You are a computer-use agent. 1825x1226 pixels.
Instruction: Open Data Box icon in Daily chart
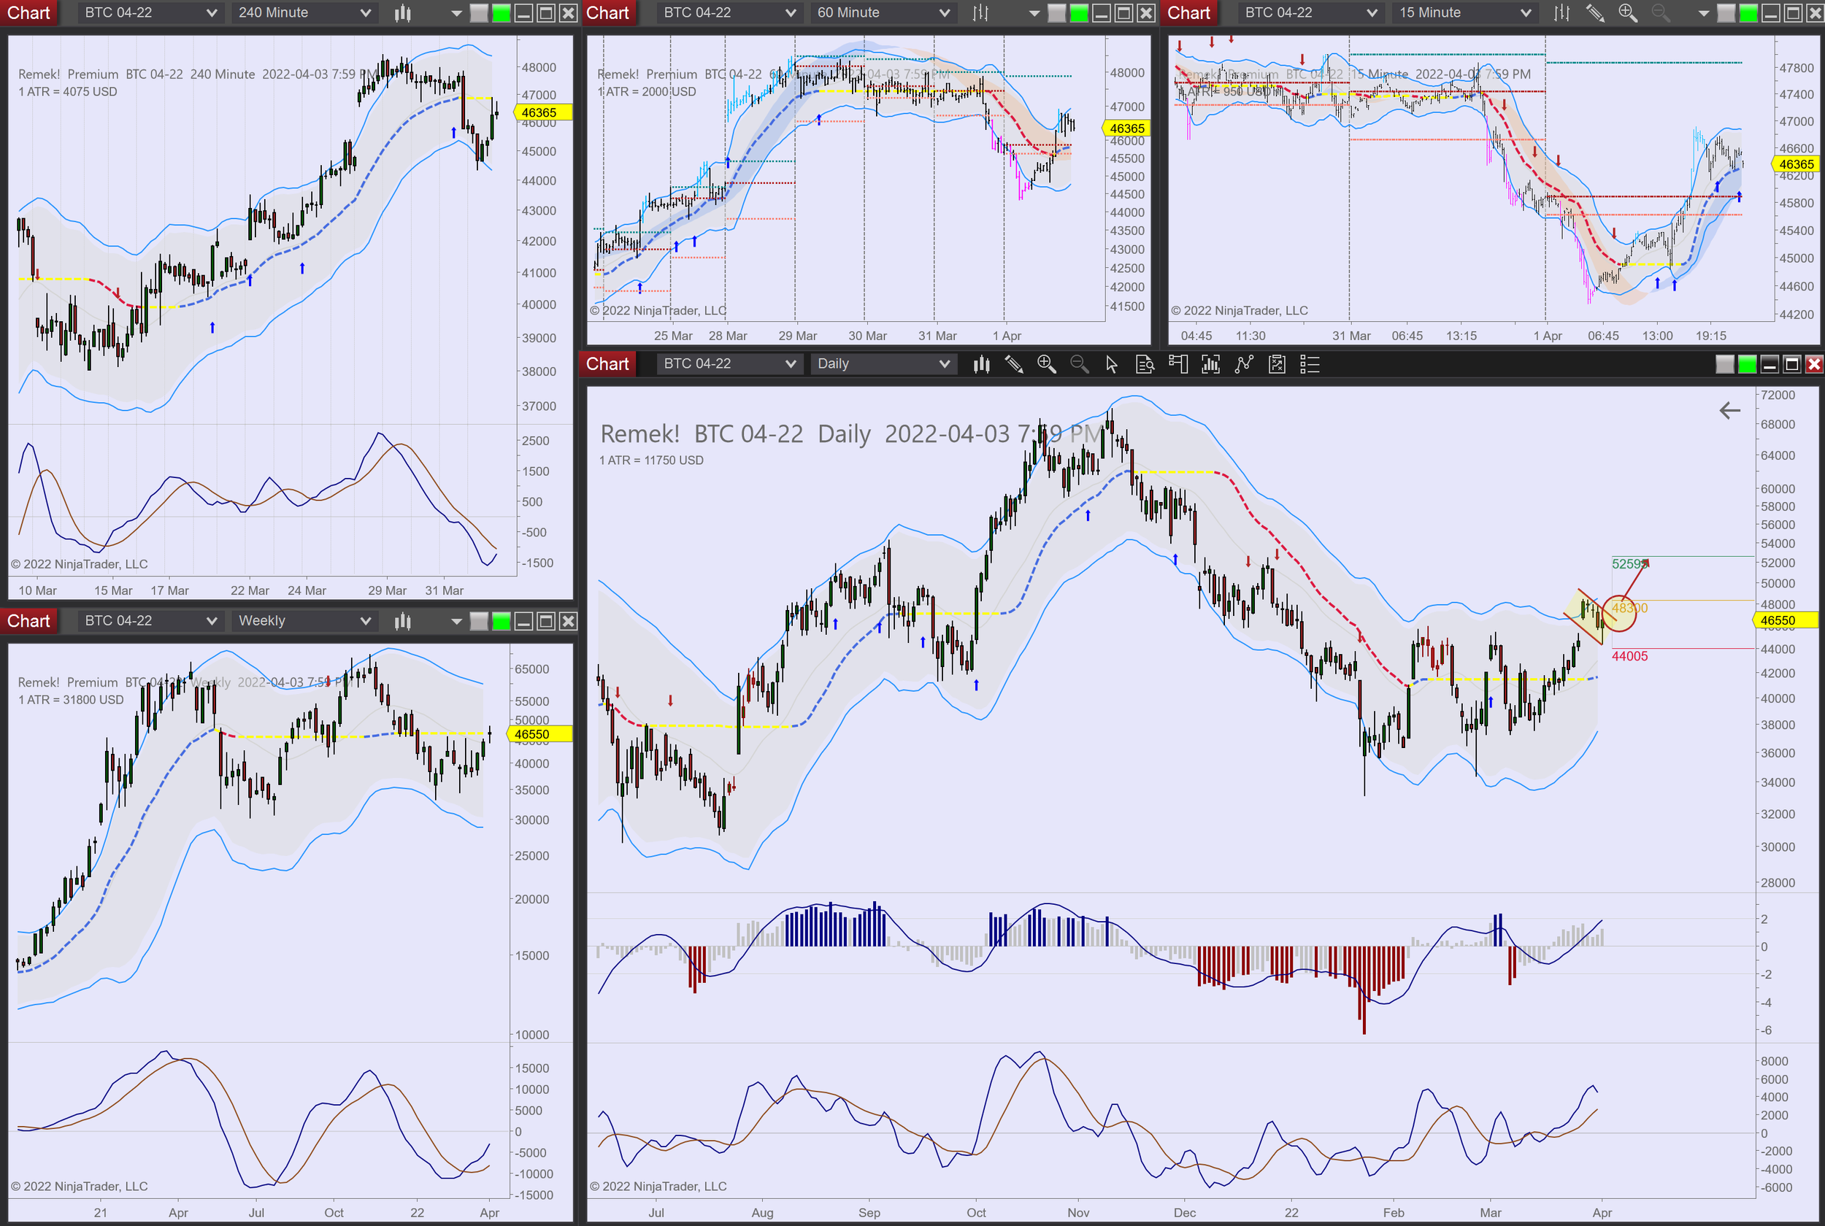pos(1145,364)
